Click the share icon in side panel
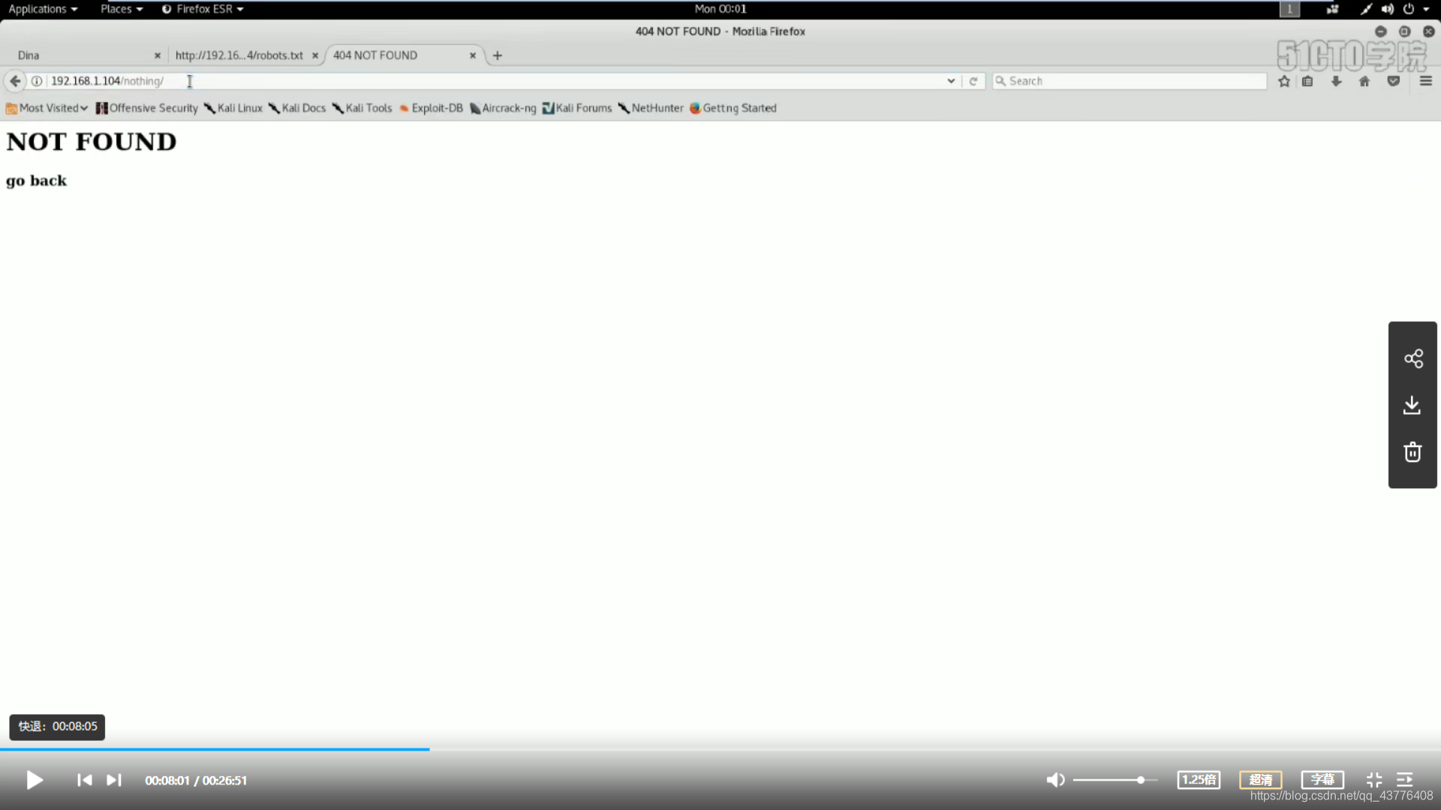 pos(1413,358)
